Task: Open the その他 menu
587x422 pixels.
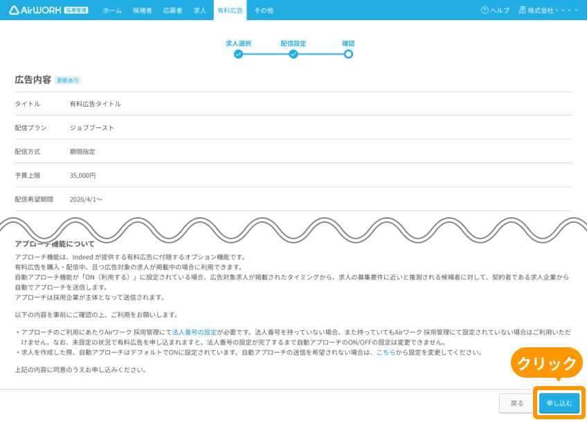Action: [x=264, y=10]
